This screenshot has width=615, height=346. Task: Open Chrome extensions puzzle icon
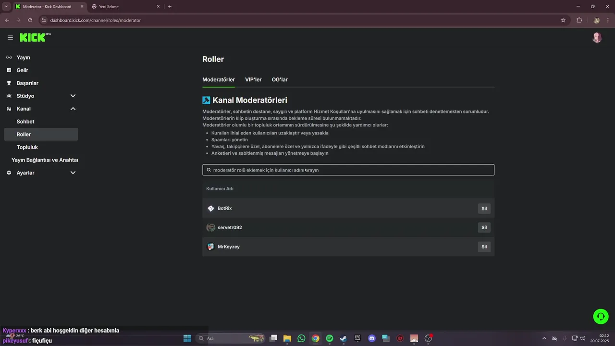point(579,20)
